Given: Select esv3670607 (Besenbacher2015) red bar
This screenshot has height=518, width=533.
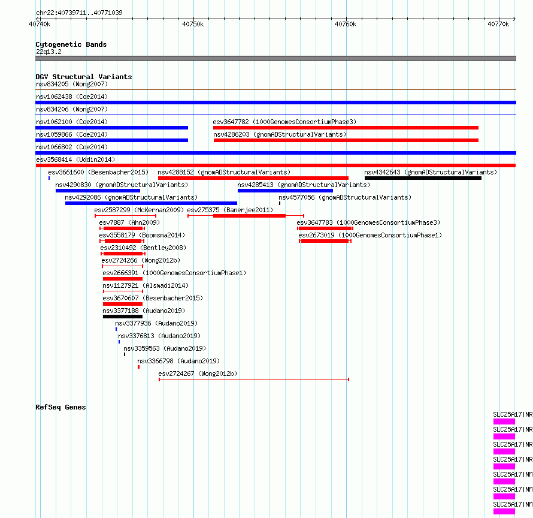Looking at the screenshot, I should [123, 305].
